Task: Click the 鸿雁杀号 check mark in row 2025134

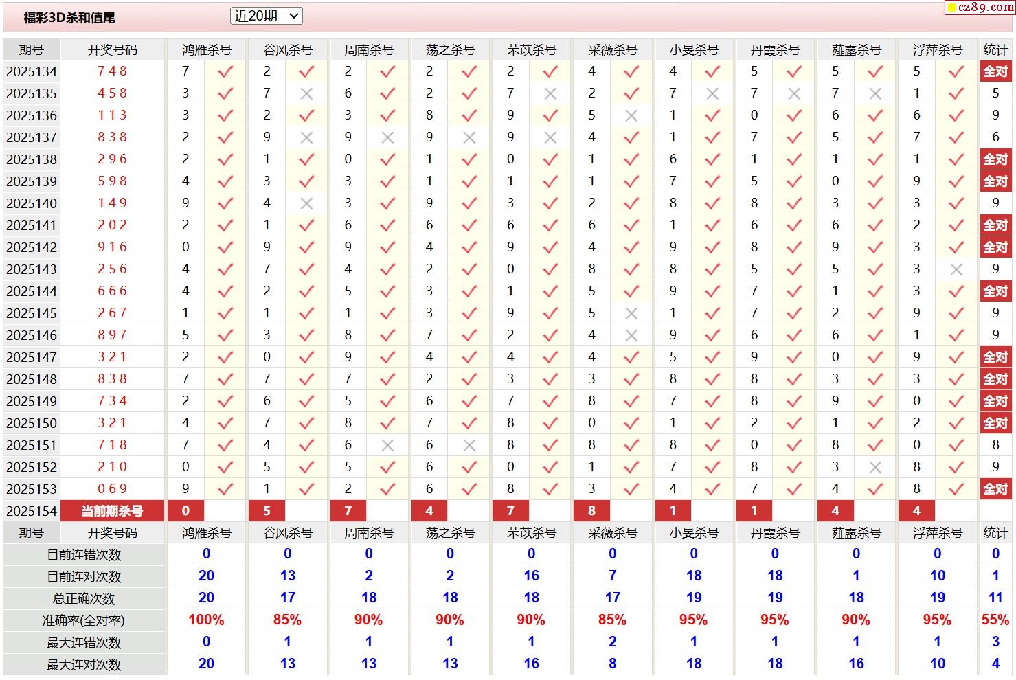Action: pos(225,71)
